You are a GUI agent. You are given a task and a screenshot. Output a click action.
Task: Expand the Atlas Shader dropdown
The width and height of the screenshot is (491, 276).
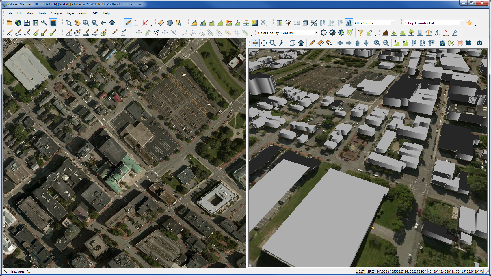[393, 23]
